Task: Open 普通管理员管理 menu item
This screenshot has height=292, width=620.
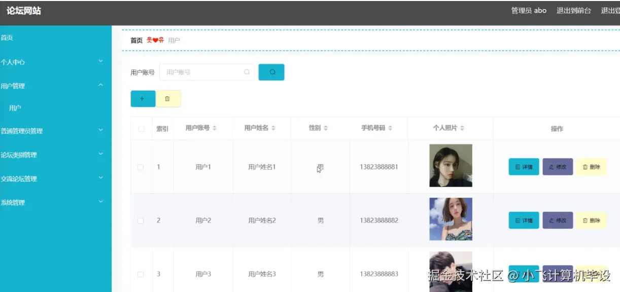Action: pos(56,131)
